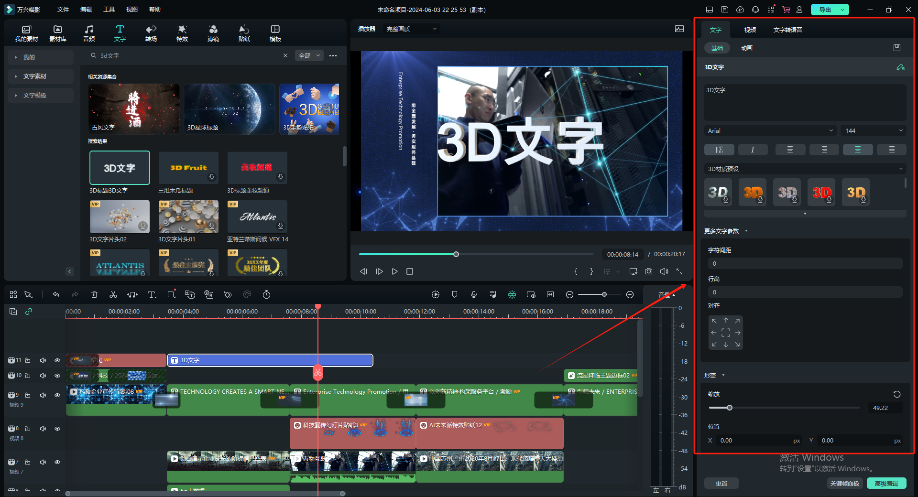Click the 高级编辑 button

click(x=886, y=483)
